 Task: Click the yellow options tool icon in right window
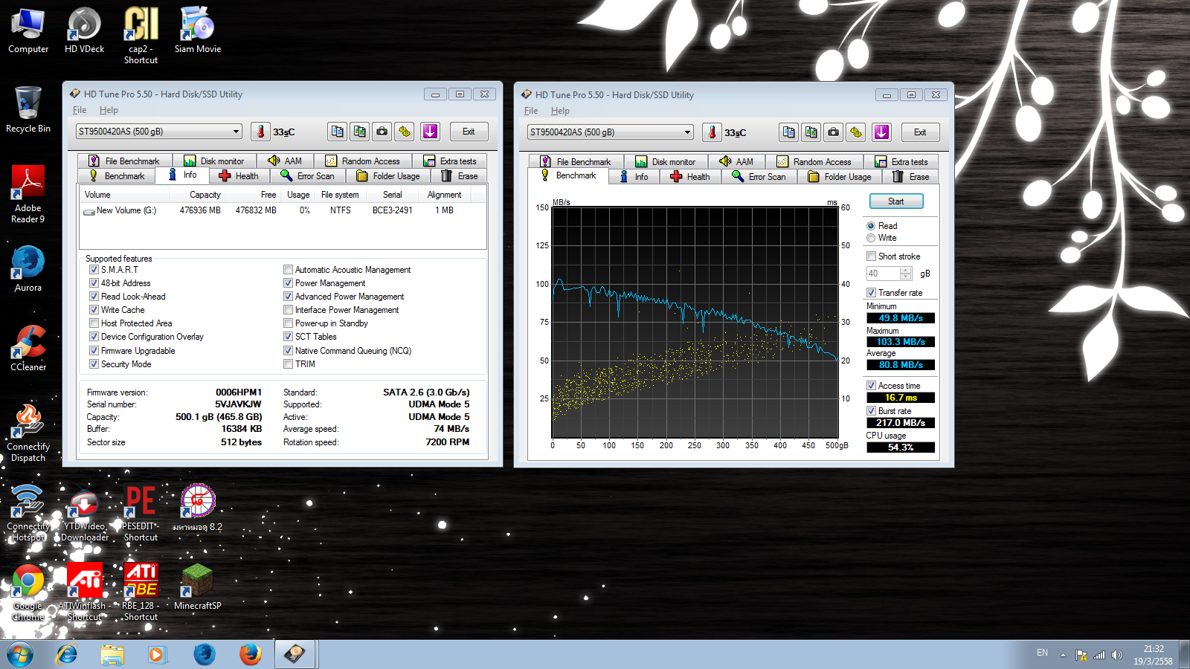click(x=856, y=132)
